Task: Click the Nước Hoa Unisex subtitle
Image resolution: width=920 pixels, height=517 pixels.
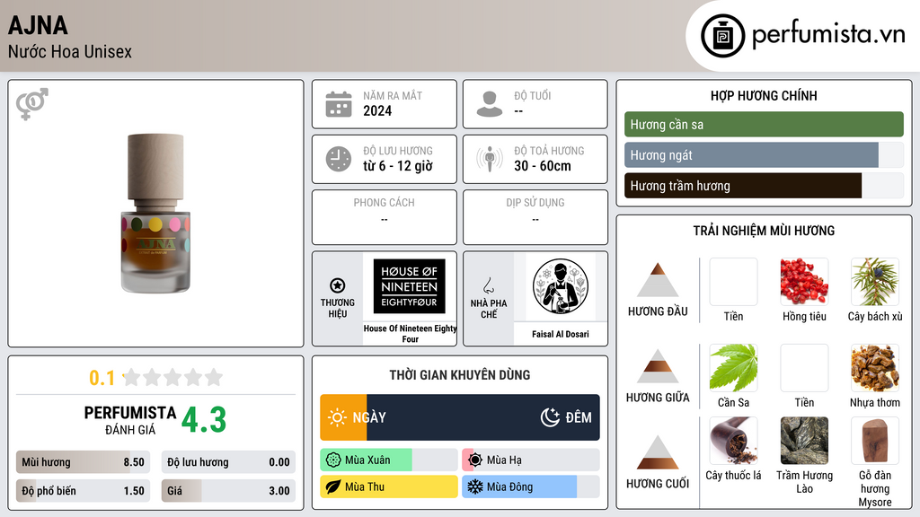Action: 70,51
